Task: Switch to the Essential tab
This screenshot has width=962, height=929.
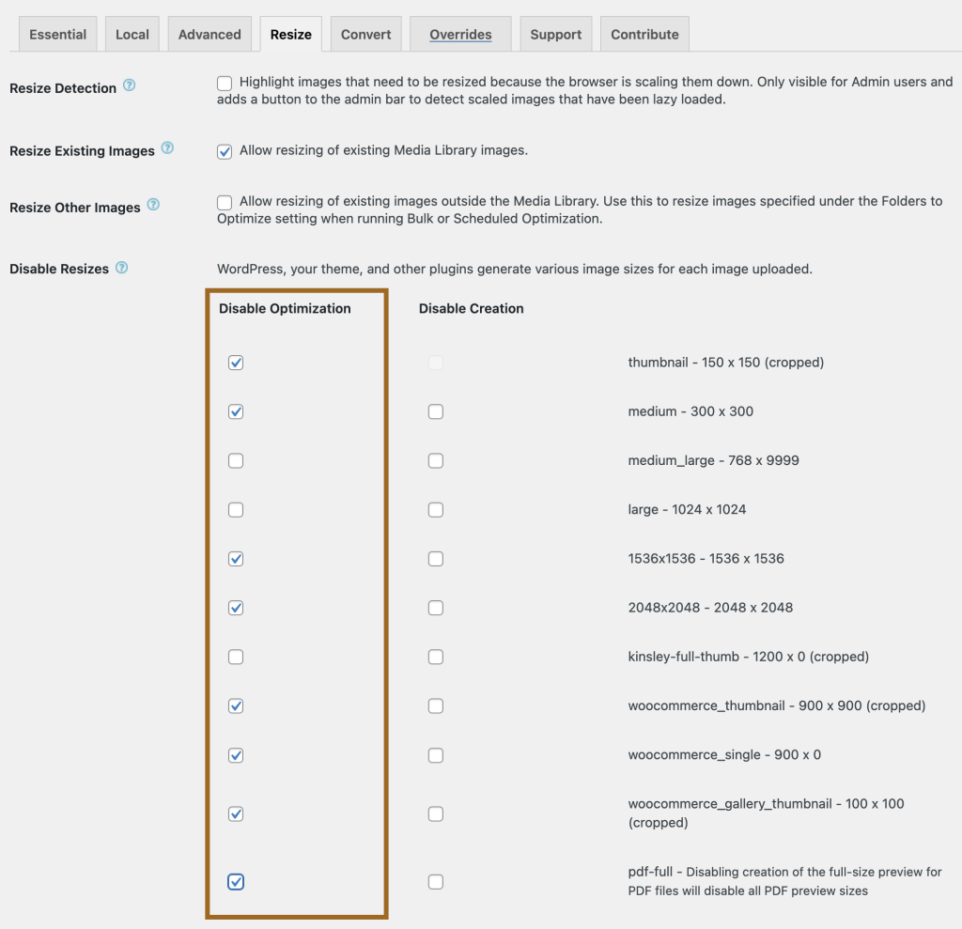Action: [57, 34]
